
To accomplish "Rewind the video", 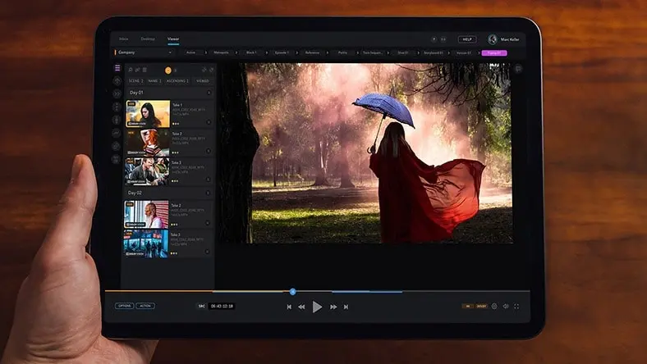I will coord(301,307).
